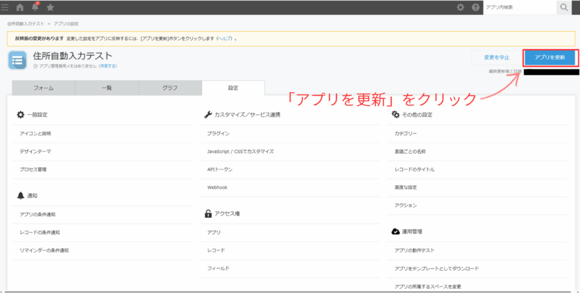Open the ヘルプ link in the yellow notice
Viewport: 580px width, 294px height.
(x=224, y=38)
